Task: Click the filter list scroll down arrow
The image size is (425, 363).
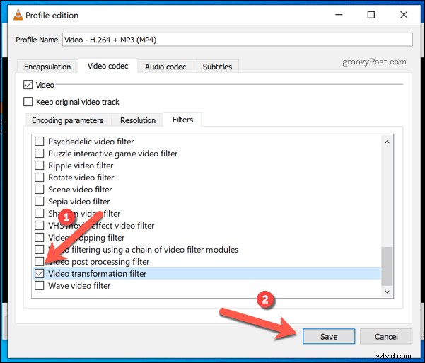Action: pyautogui.click(x=387, y=292)
